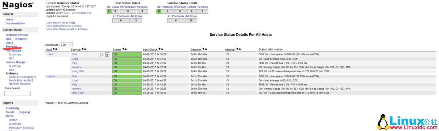This screenshot has height=131, width=439.
Task: Open the Load service of client1
Action: click(75, 59)
